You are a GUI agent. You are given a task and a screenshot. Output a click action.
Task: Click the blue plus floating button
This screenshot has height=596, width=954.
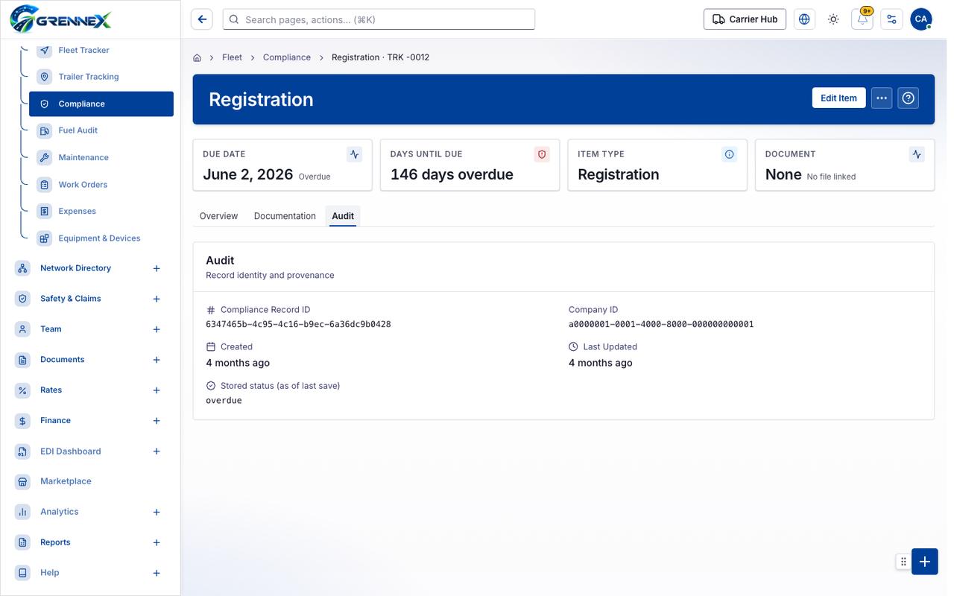[925, 562]
